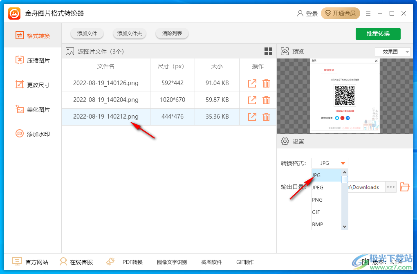Select the 更改尺寸 (Resize) sidebar tool
The image size is (417, 274).
point(33,85)
